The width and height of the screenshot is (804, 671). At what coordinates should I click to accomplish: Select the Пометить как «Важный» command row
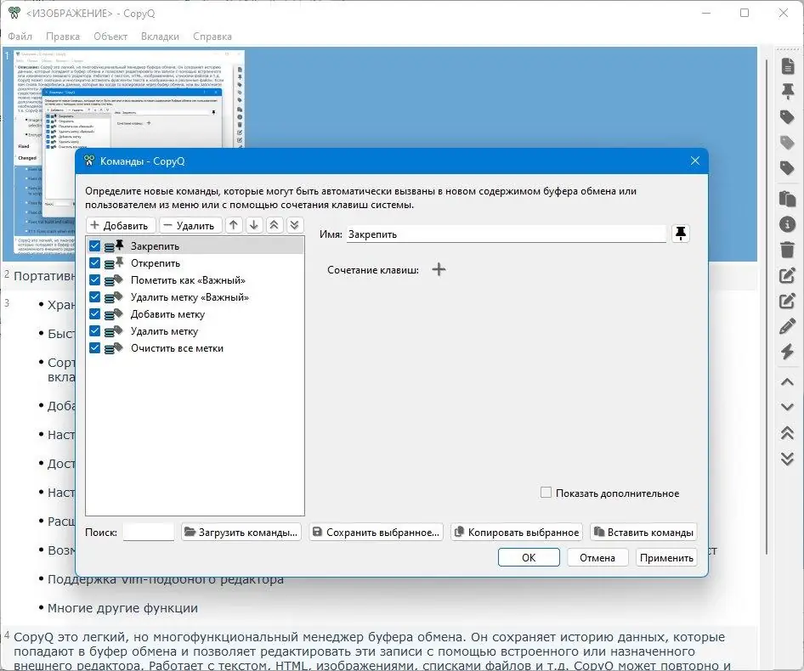195,280
